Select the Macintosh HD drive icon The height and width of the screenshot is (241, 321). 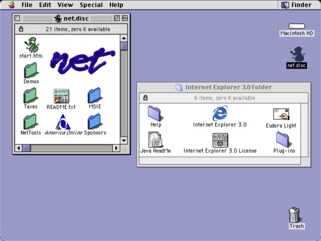pyautogui.click(x=297, y=26)
